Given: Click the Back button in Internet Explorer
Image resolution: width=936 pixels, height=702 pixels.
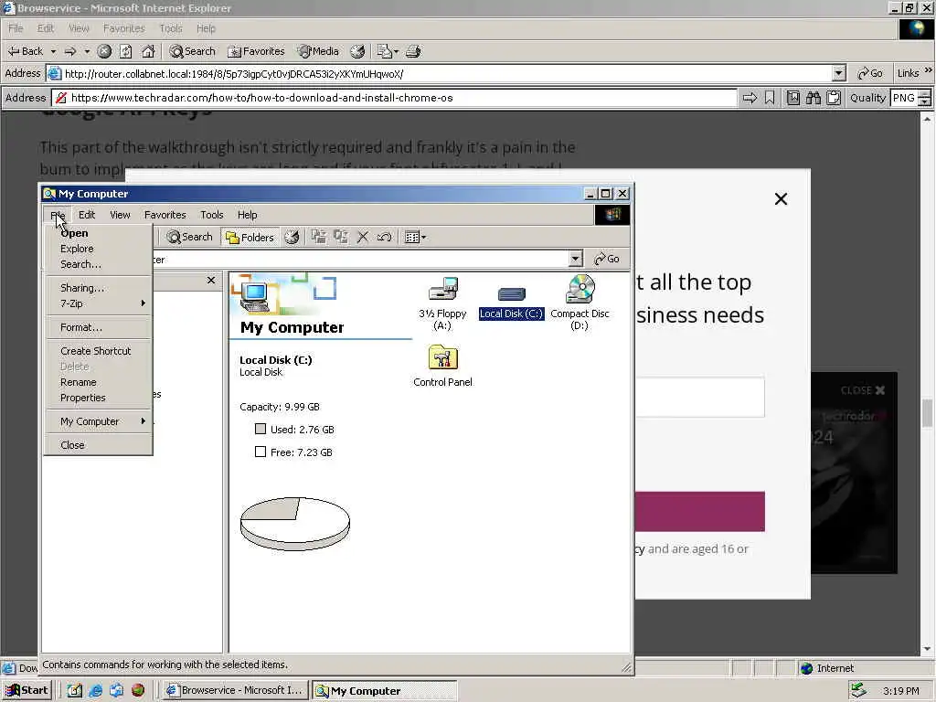Looking at the screenshot, I should (25, 51).
